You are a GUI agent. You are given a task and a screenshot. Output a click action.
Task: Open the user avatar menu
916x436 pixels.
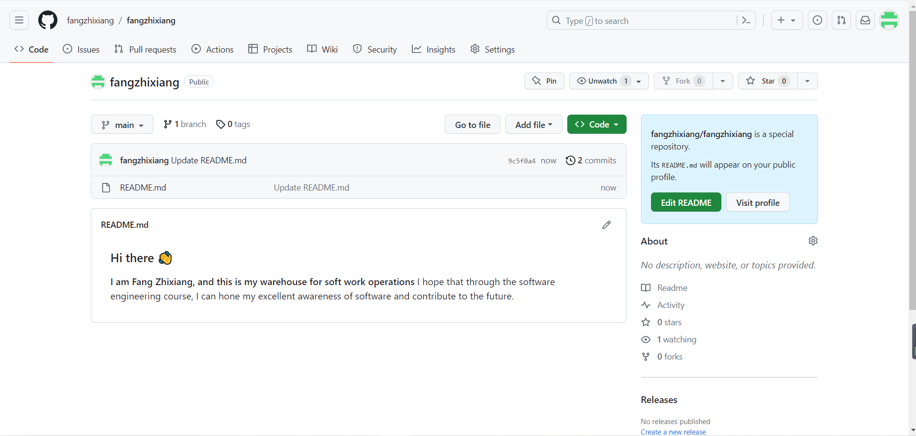(889, 20)
